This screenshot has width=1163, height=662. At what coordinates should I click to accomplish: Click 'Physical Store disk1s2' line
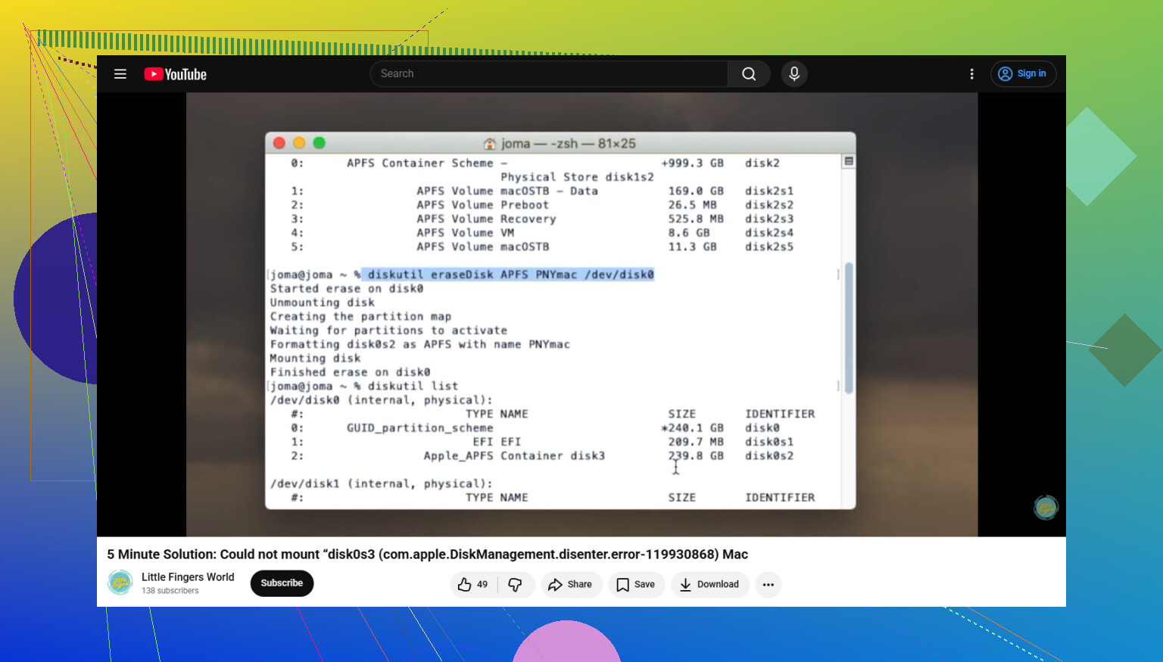pos(577,177)
